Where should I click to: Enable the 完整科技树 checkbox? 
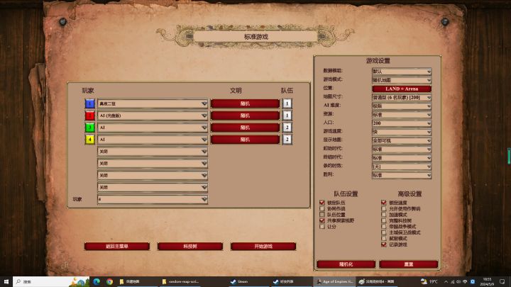(x=383, y=220)
